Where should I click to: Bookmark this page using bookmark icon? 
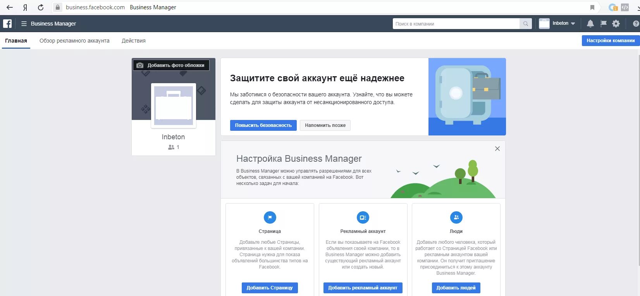592,7
